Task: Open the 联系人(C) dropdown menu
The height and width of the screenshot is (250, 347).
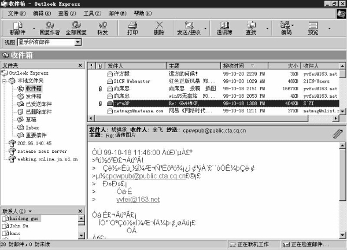Action: click(30, 211)
